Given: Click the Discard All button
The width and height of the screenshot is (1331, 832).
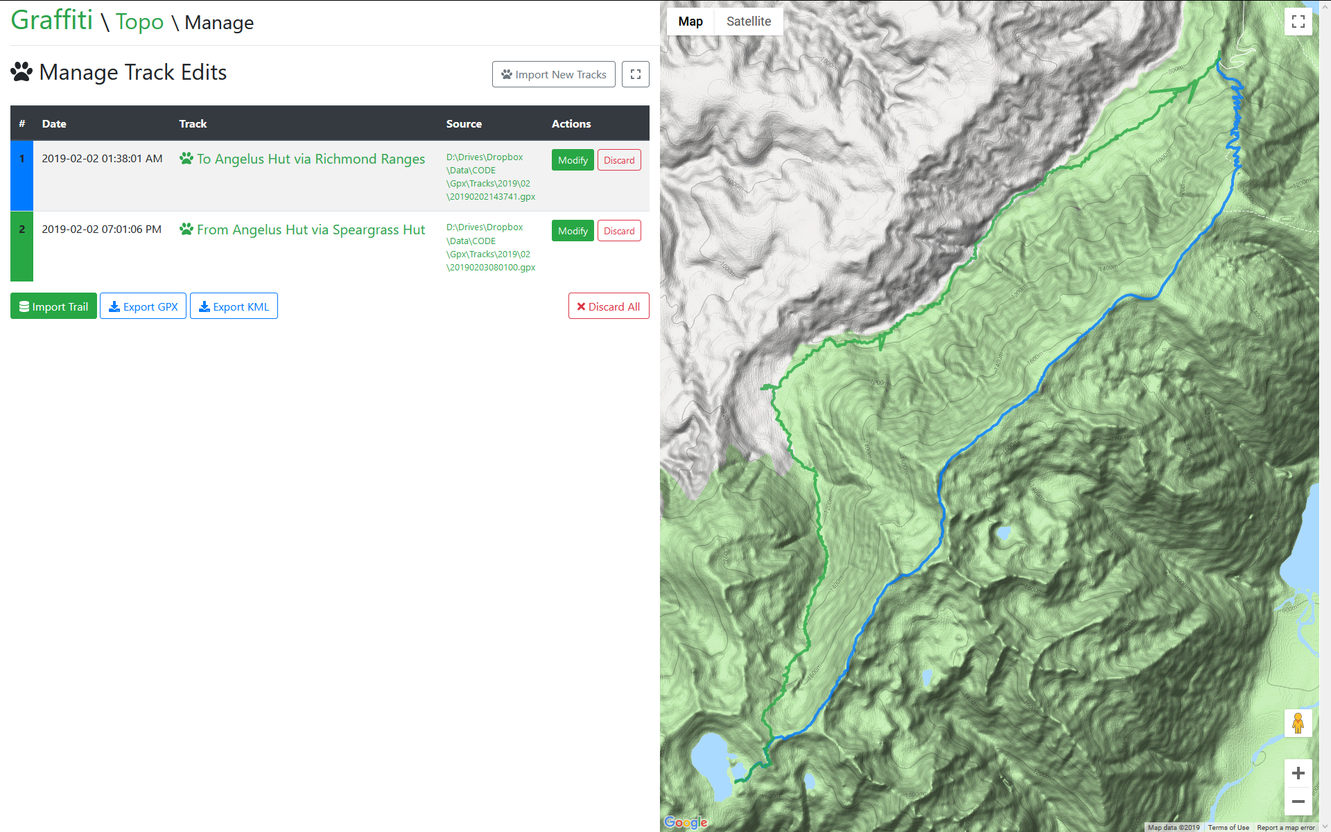Looking at the screenshot, I should [608, 306].
